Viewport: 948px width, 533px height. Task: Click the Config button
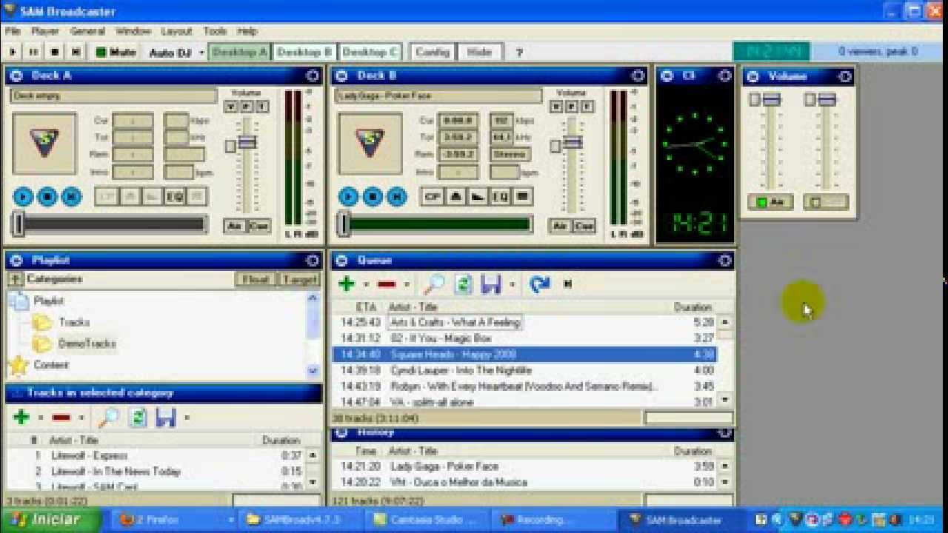tap(432, 52)
